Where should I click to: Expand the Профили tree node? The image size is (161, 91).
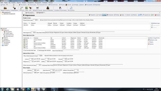click(1, 39)
